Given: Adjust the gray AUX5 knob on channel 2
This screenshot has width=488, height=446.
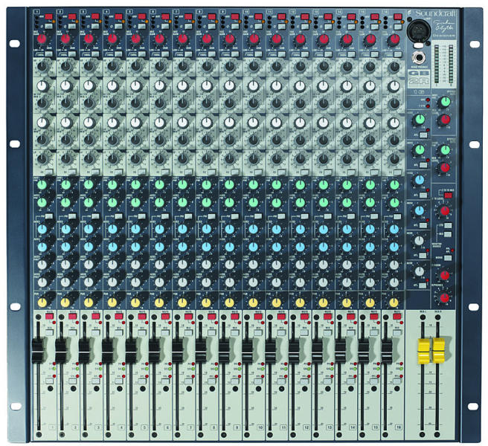Looking at the screenshot, I should 65,265.
